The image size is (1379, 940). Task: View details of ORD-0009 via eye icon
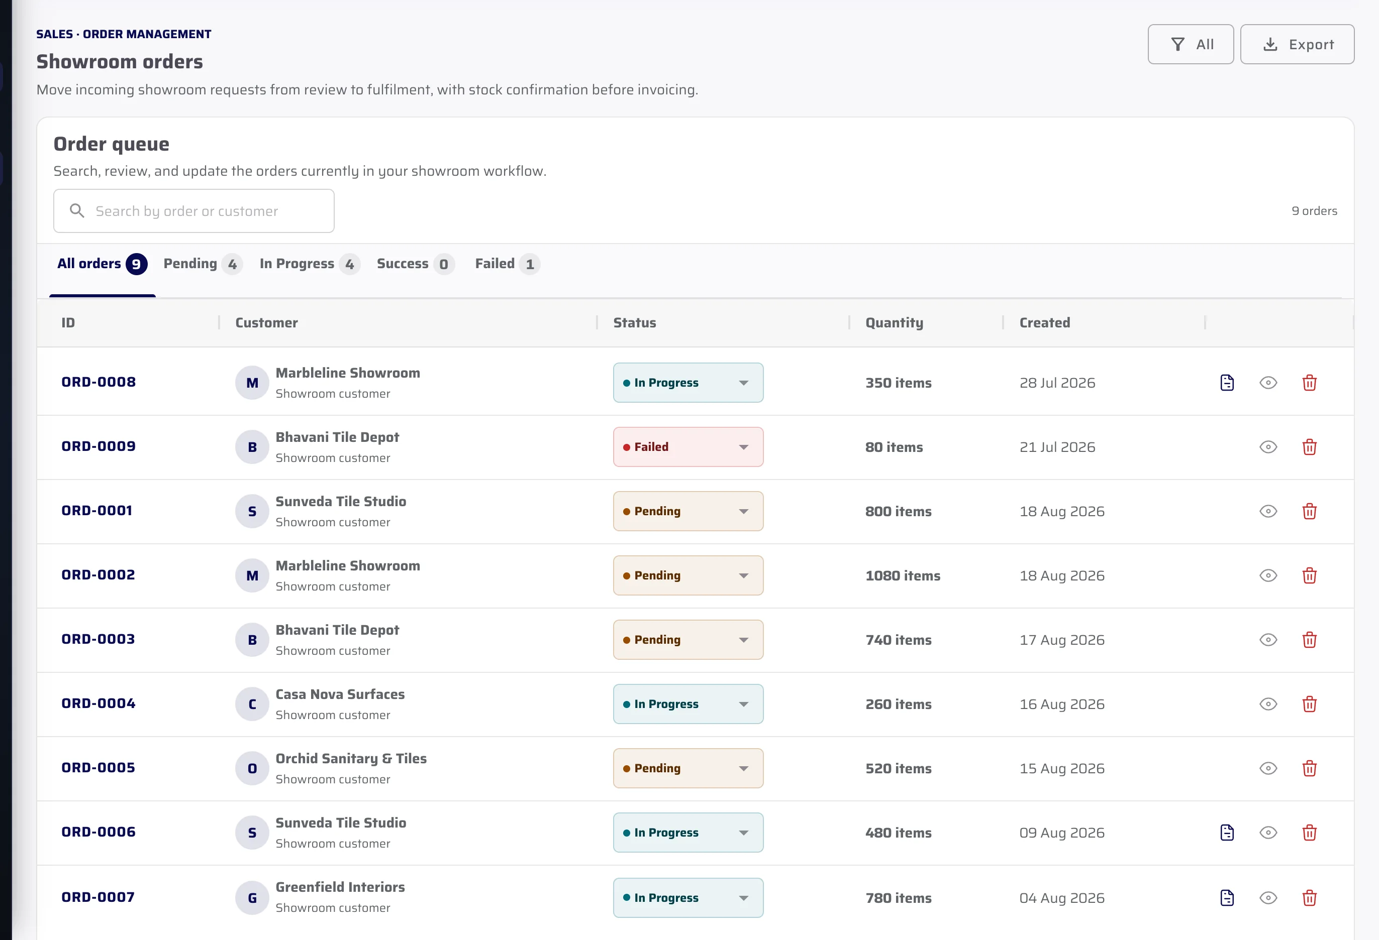[x=1268, y=447]
